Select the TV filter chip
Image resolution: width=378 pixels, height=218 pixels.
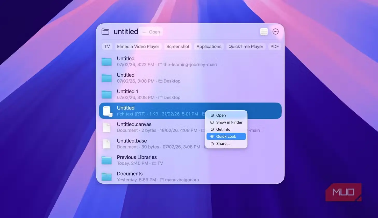pos(107,46)
